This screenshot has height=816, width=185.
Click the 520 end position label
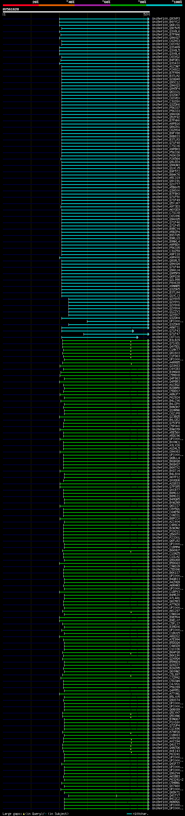pos(146,14)
